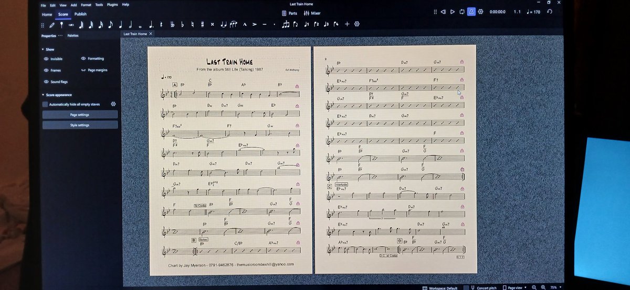
Task: Select the half note duration
Action: (x=130, y=24)
